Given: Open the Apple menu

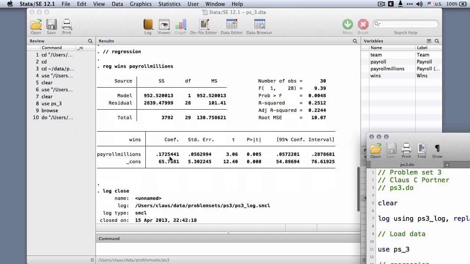Looking at the screenshot, I should tap(10, 4).
